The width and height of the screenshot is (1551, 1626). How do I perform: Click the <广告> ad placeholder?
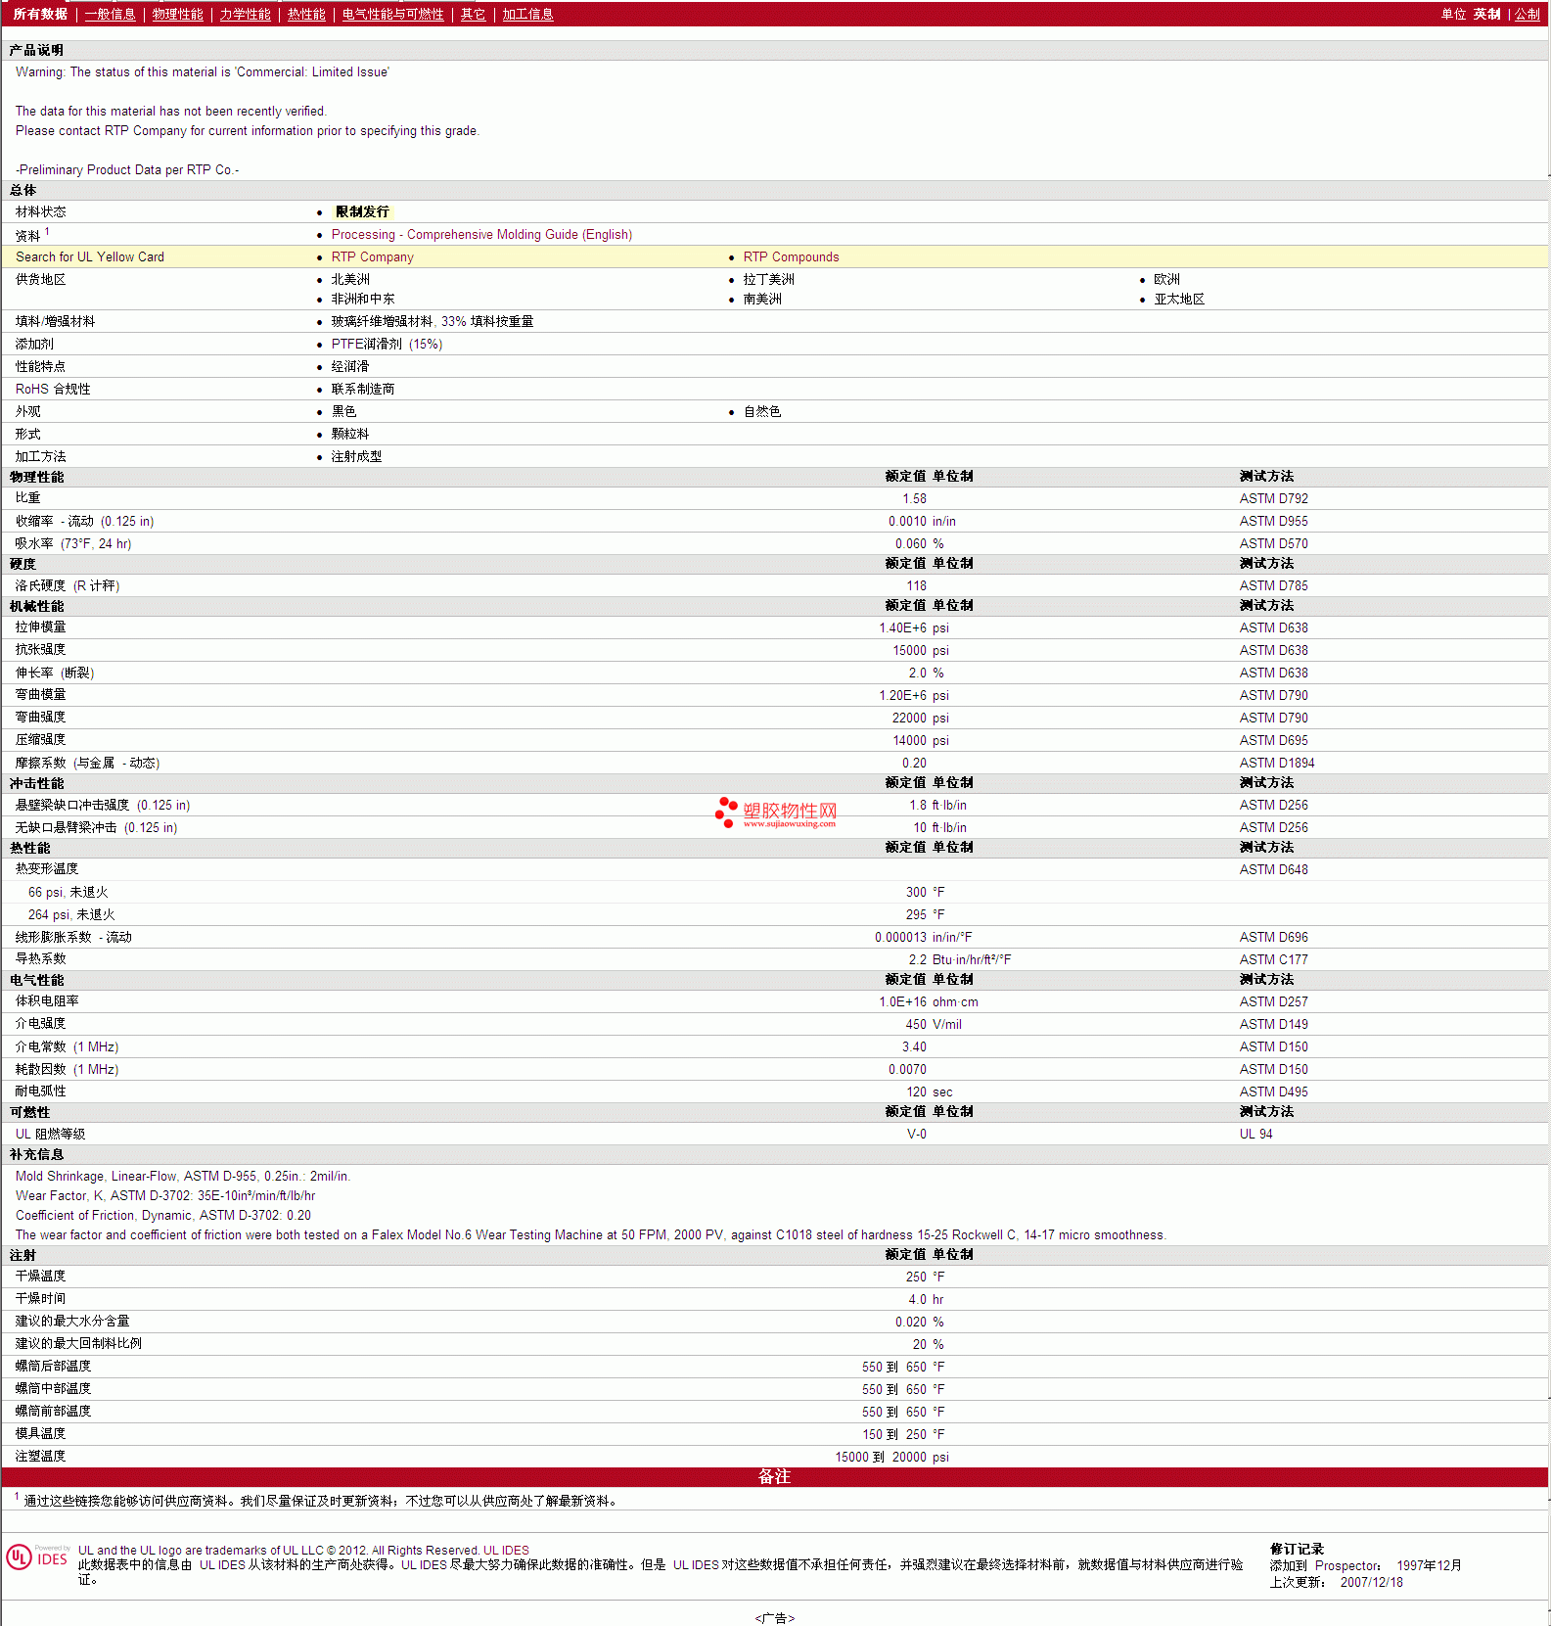(x=775, y=1618)
